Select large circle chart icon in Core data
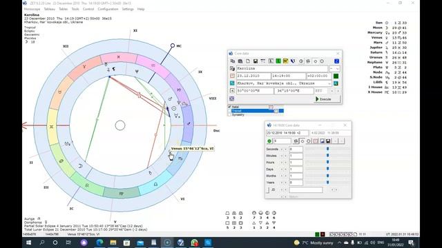Image resolution: width=442 pixels, height=248 pixels. coord(322,61)
